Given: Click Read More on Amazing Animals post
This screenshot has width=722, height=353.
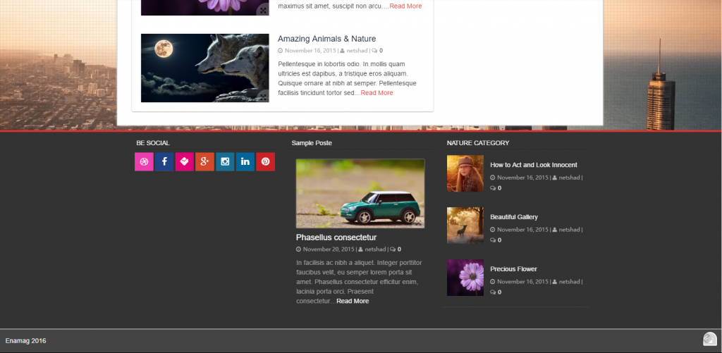Looking at the screenshot, I should pyautogui.click(x=377, y=93).
